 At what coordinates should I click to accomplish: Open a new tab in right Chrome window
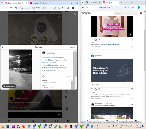click(x=121, y=2)
